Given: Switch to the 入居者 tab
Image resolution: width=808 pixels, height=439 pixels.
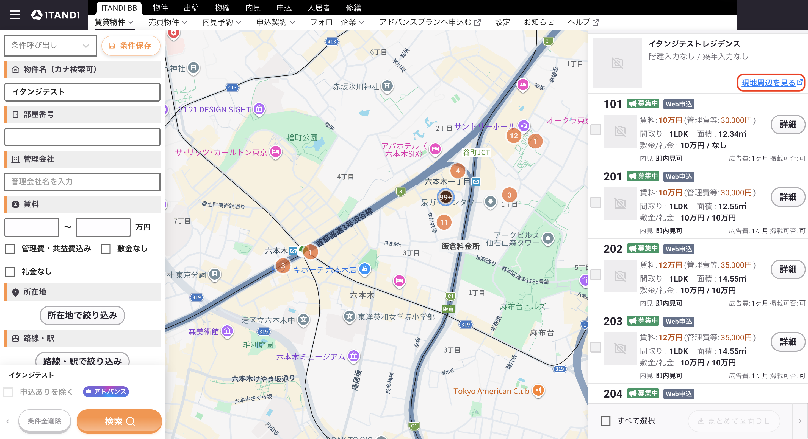Looking at the screenshot, I should click(x=319, y=8).
